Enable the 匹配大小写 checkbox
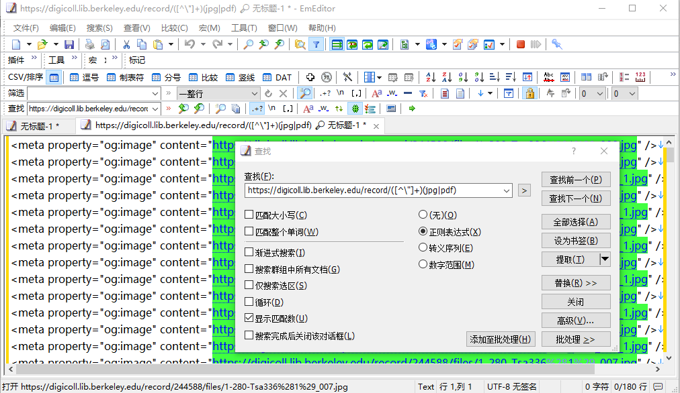The image size is (680, 393). click(250, 215)
